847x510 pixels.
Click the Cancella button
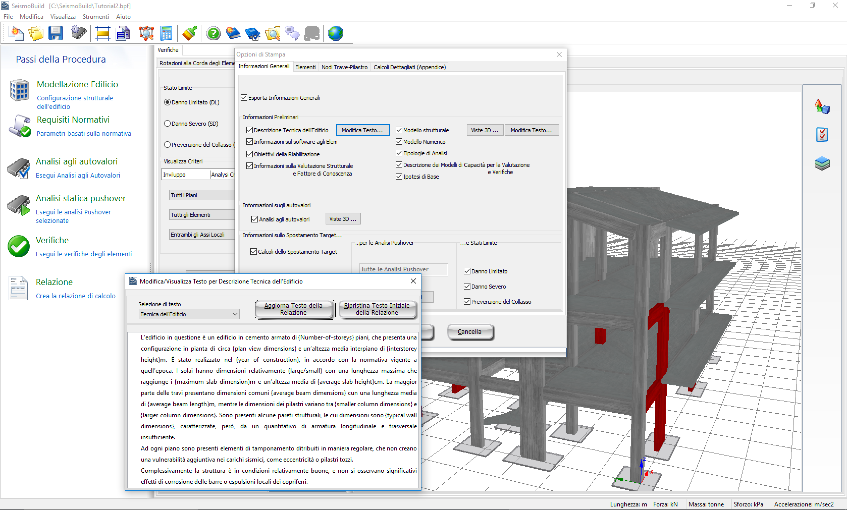click(x=470, y=331)
